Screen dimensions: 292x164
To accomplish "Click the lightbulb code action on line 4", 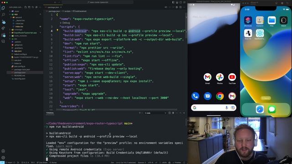I will 57,31.
